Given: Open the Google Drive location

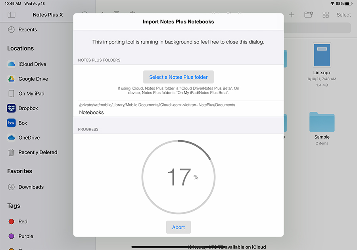Looking at the screenshot, I should pyautogui.click(x=27, y=79).
